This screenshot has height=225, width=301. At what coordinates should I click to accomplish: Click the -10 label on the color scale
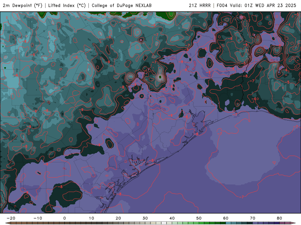(x=38, y=218)
